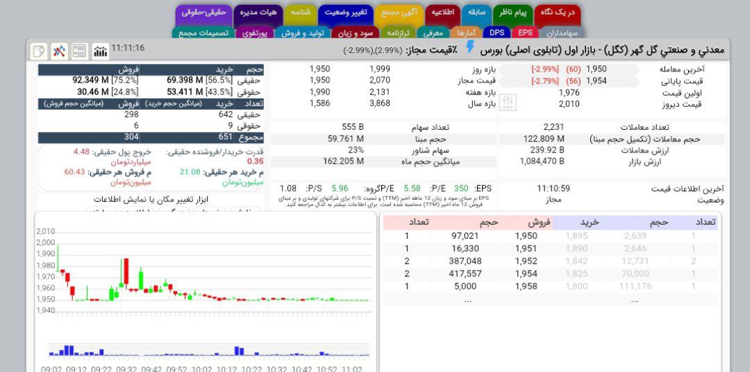Viewport: 750px width, 372px height.
Task: Open the پورتفوی sub-tab
Action: click(255, 33)
